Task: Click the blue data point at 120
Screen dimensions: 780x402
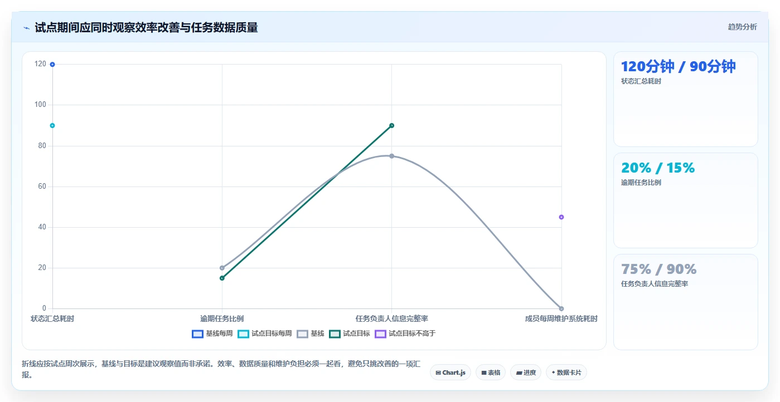Action: (x=52, y=65)
